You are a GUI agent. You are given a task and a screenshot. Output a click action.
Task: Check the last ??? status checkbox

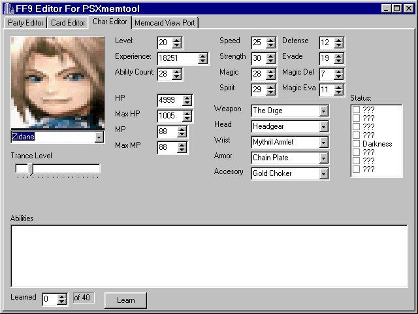point(357,169)
